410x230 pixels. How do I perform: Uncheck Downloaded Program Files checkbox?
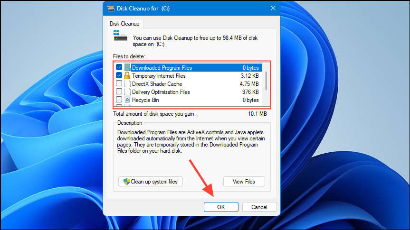[x=119, y=67]
